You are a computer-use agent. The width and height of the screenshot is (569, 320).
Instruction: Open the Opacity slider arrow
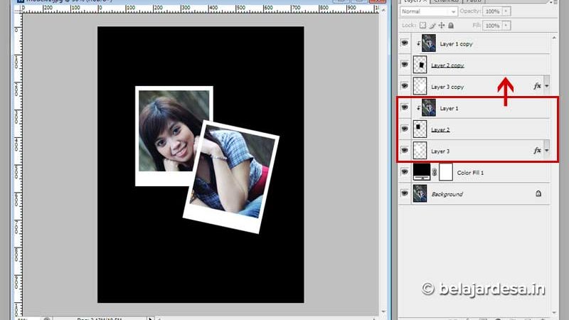point(506,11)
